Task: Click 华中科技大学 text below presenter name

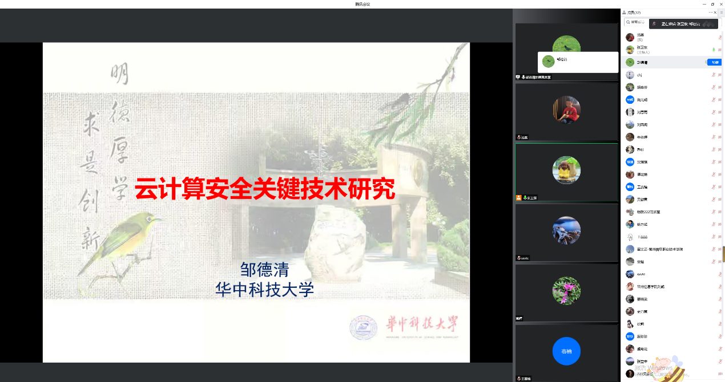Action: point(265,290)
